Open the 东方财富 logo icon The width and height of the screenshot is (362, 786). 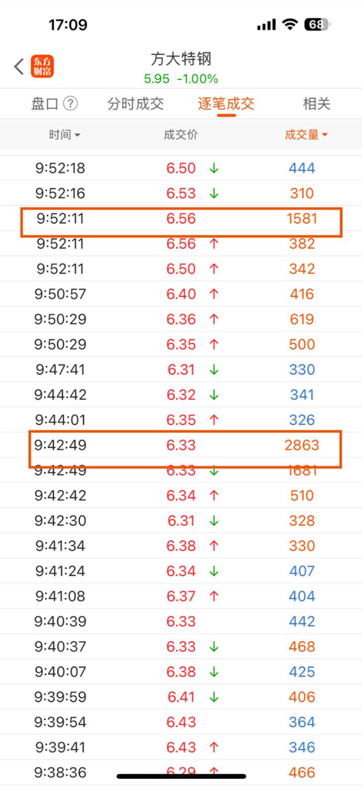42,66
